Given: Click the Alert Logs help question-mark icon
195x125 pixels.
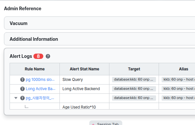Looking at the screenshot, I should [x=48, y=56].
